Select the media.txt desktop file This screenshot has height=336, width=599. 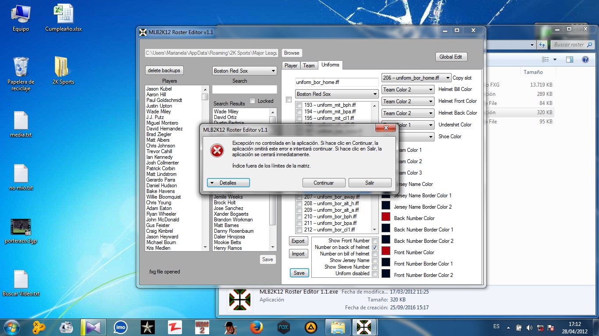tap(21, 124)
